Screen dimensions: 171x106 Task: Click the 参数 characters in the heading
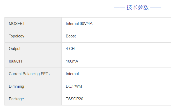143,7
